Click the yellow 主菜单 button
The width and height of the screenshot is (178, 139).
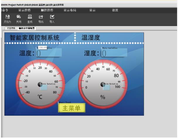click(x=72, y=108)
